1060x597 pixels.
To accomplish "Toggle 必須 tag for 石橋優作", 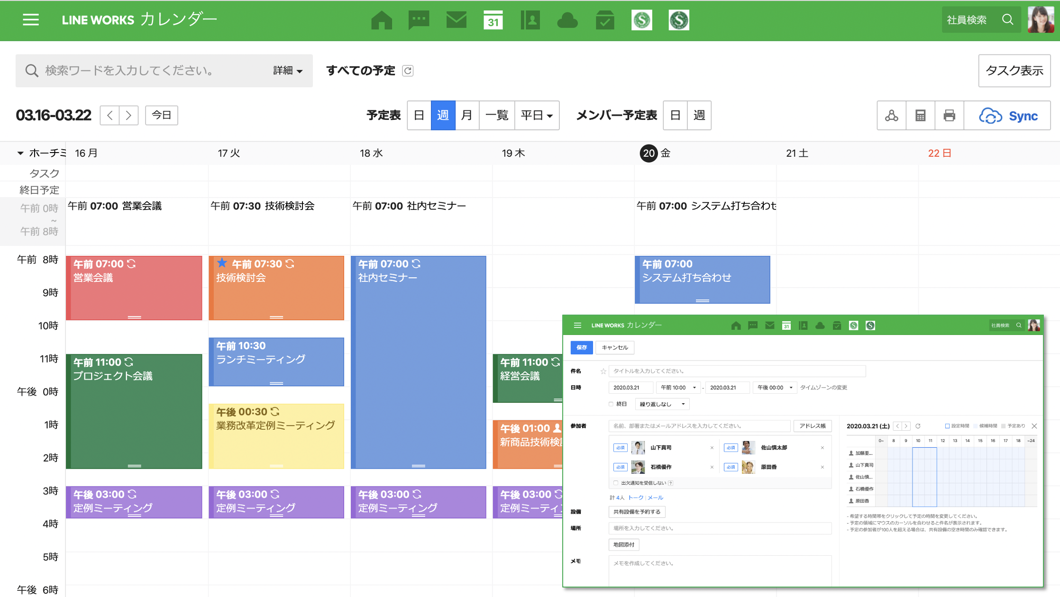I will coord(620,467).
